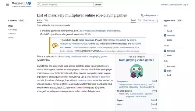Image resolution: width=195 pixels, height=111 pixels.
Task: Choose Dark color mode
Action: click(x=165, y=75)
